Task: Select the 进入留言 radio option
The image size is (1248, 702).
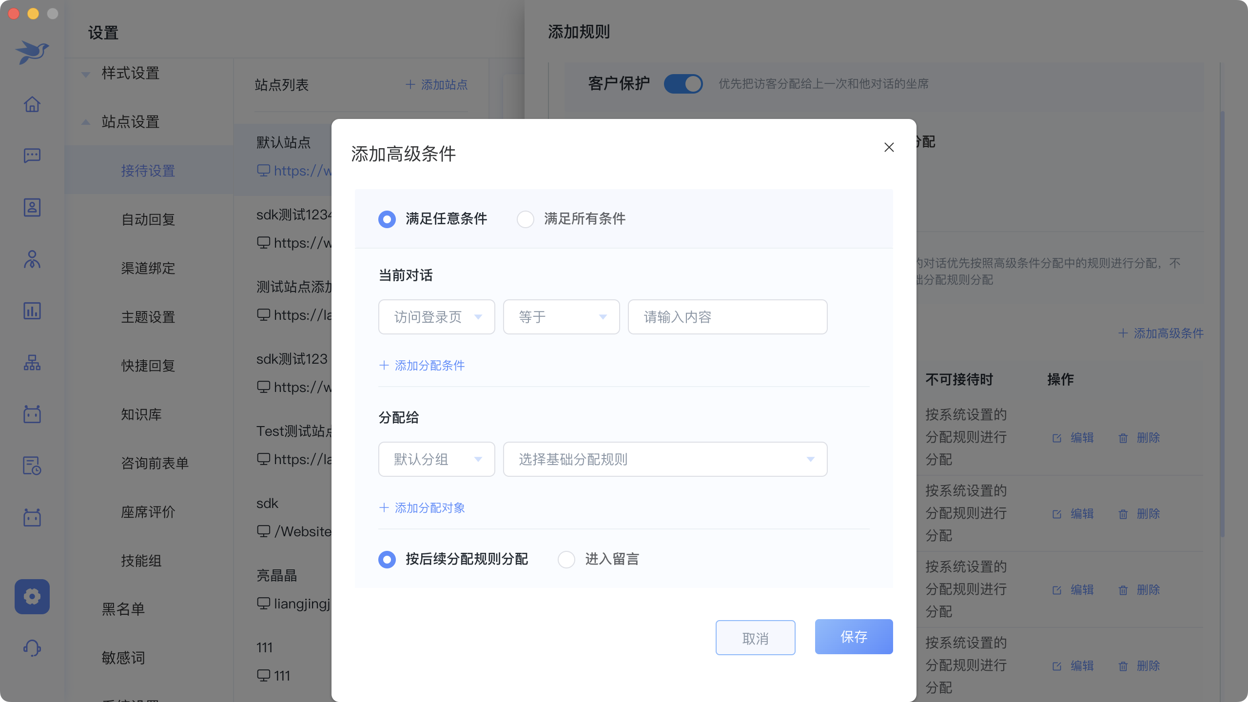Action: click(x=566, y=559)
